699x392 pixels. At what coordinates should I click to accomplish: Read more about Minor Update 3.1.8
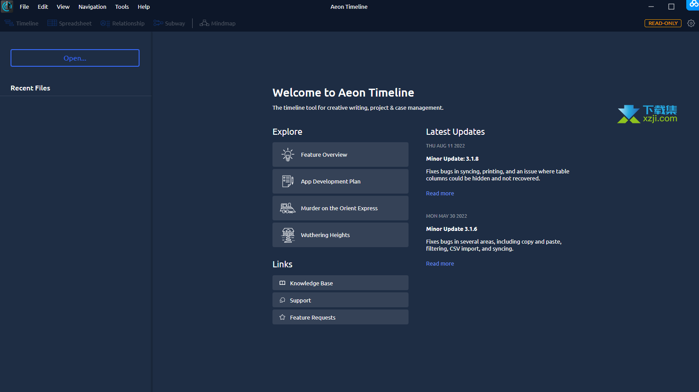[x=440, y=194]
